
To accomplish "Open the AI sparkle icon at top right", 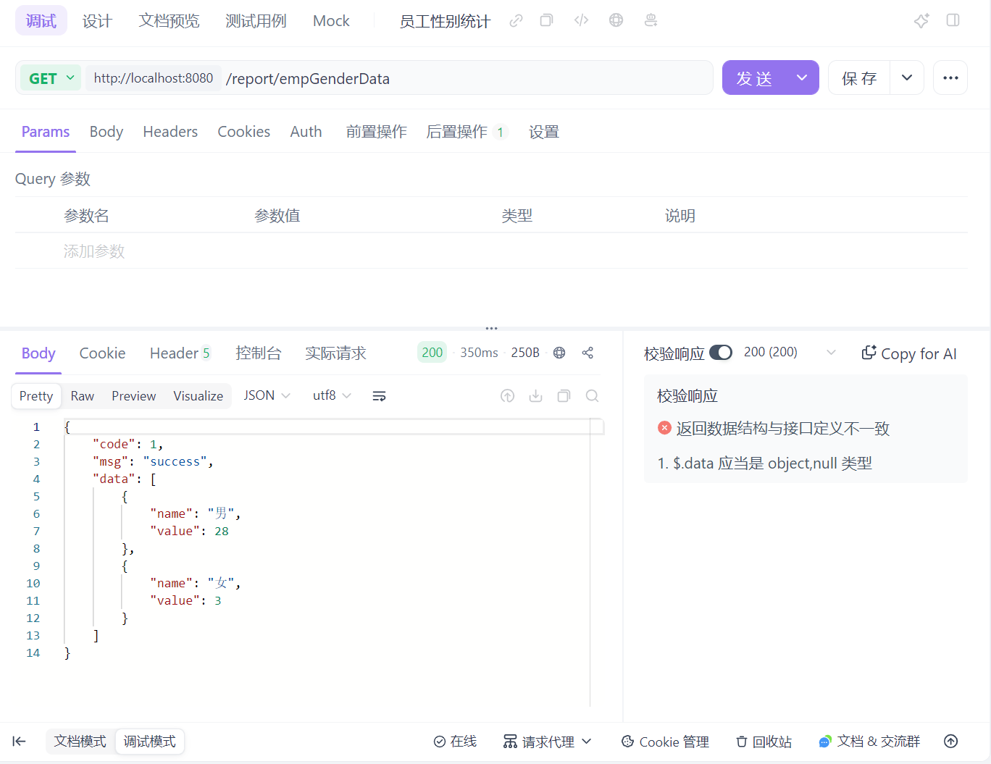I will 921,20.
